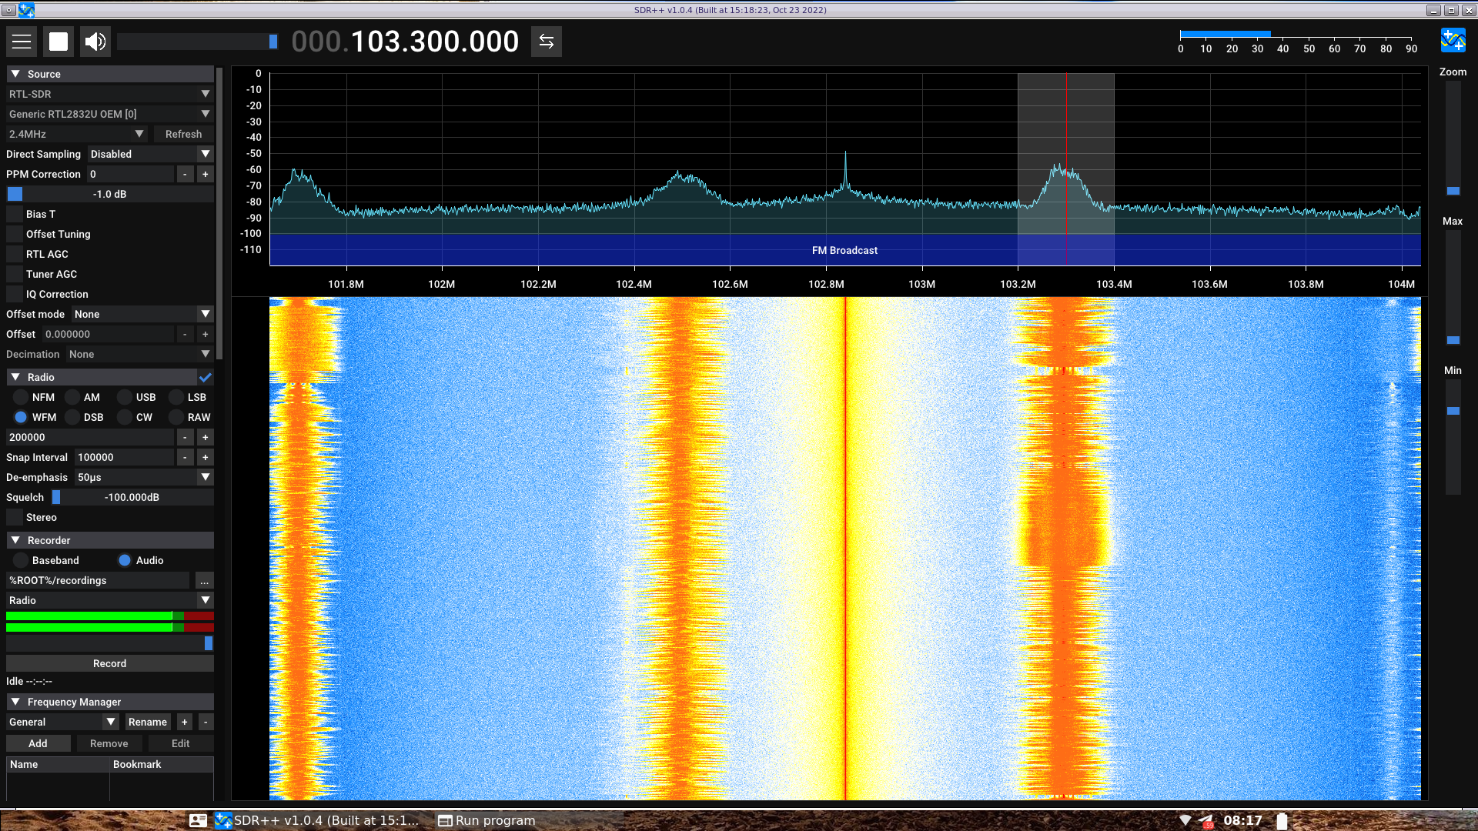Select Audio recording mode
Image resolution: width=1478 pixels, height=831 pixels.
(x=125, y=561)
